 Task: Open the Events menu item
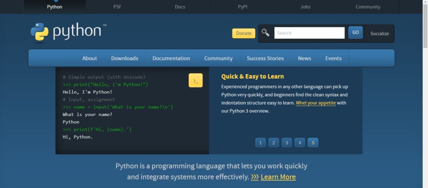pyautogui.click(x=333, y=58)
